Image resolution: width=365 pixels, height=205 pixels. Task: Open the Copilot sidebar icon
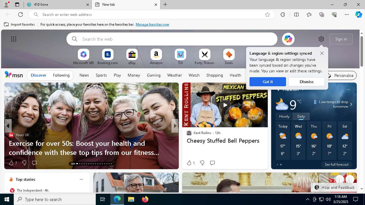pyautogui.click(x=358, y=15)
